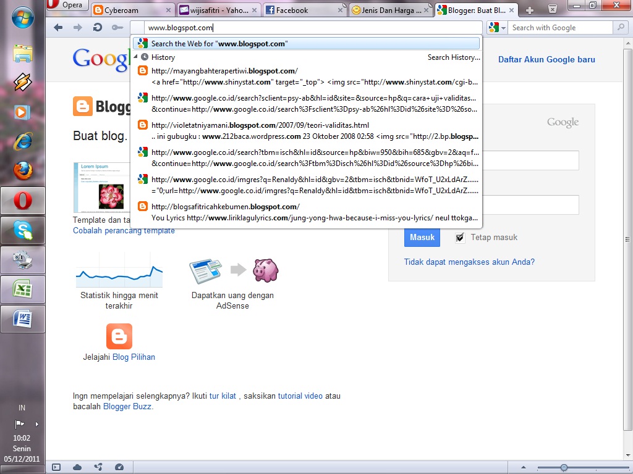Open Opera Unite status icon
This screenshot has height=474, width=633.
click(x=98, y=467)
